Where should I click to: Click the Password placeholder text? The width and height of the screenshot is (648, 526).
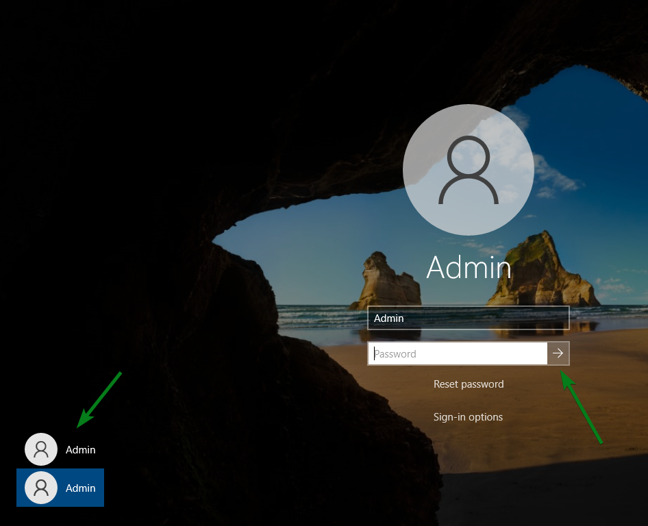point(396,354)
